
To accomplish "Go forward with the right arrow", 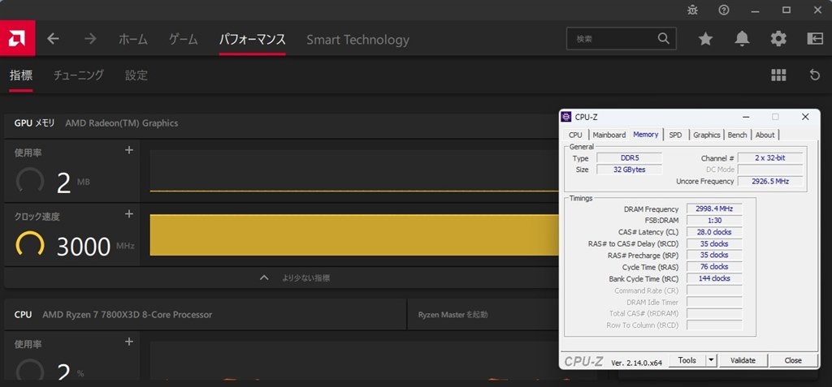I will click(90, 39).
